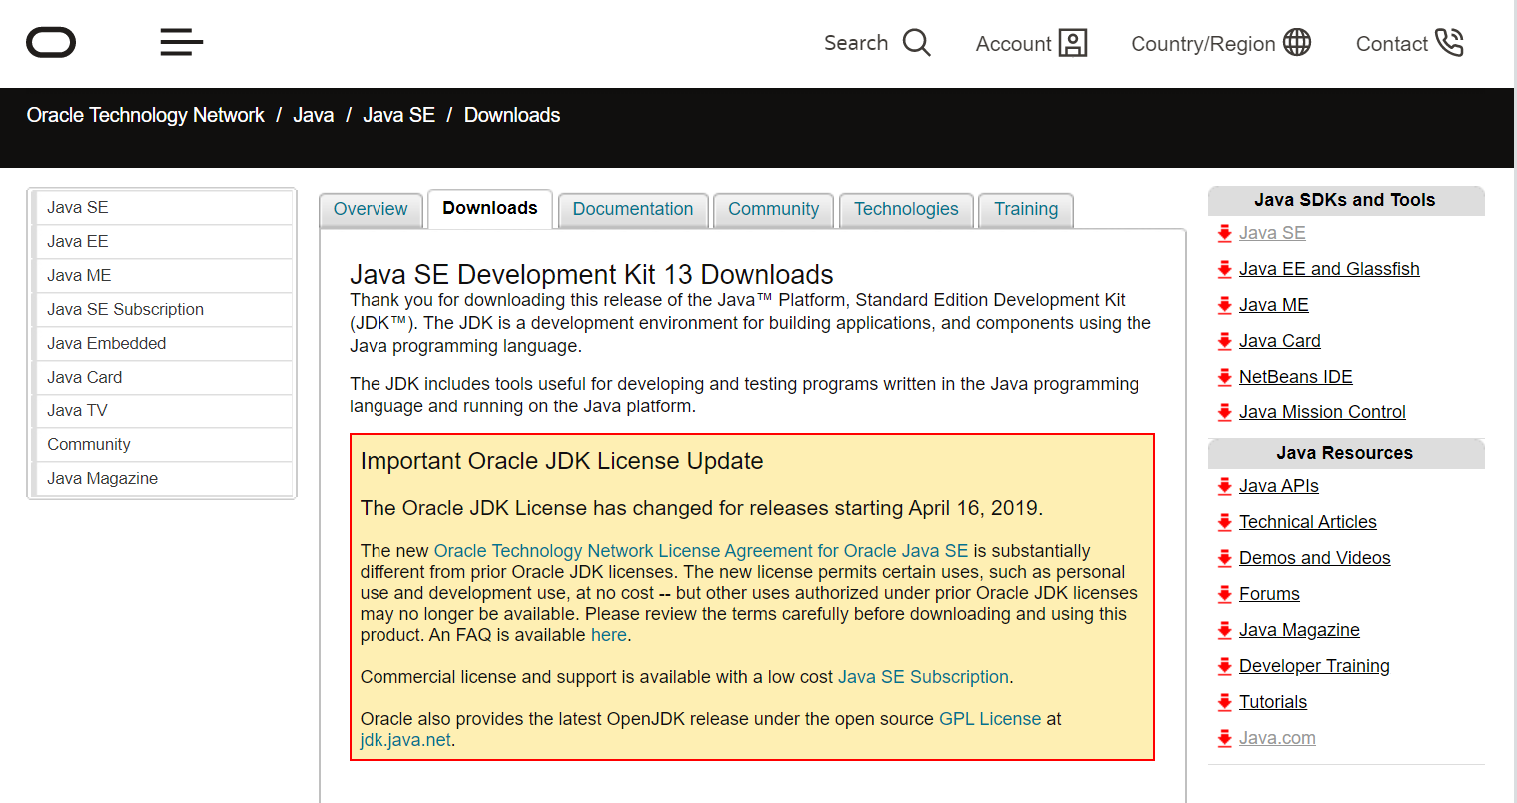This screenshot has height=803, width=1517.
Task: Click the Contact phone icon
Action: (x=1449, y=43)
